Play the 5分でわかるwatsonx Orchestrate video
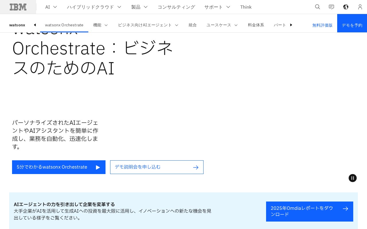Image resolution: width=367 pixels, height=229 pixels. pyautogui.click(x=59, y=167)
